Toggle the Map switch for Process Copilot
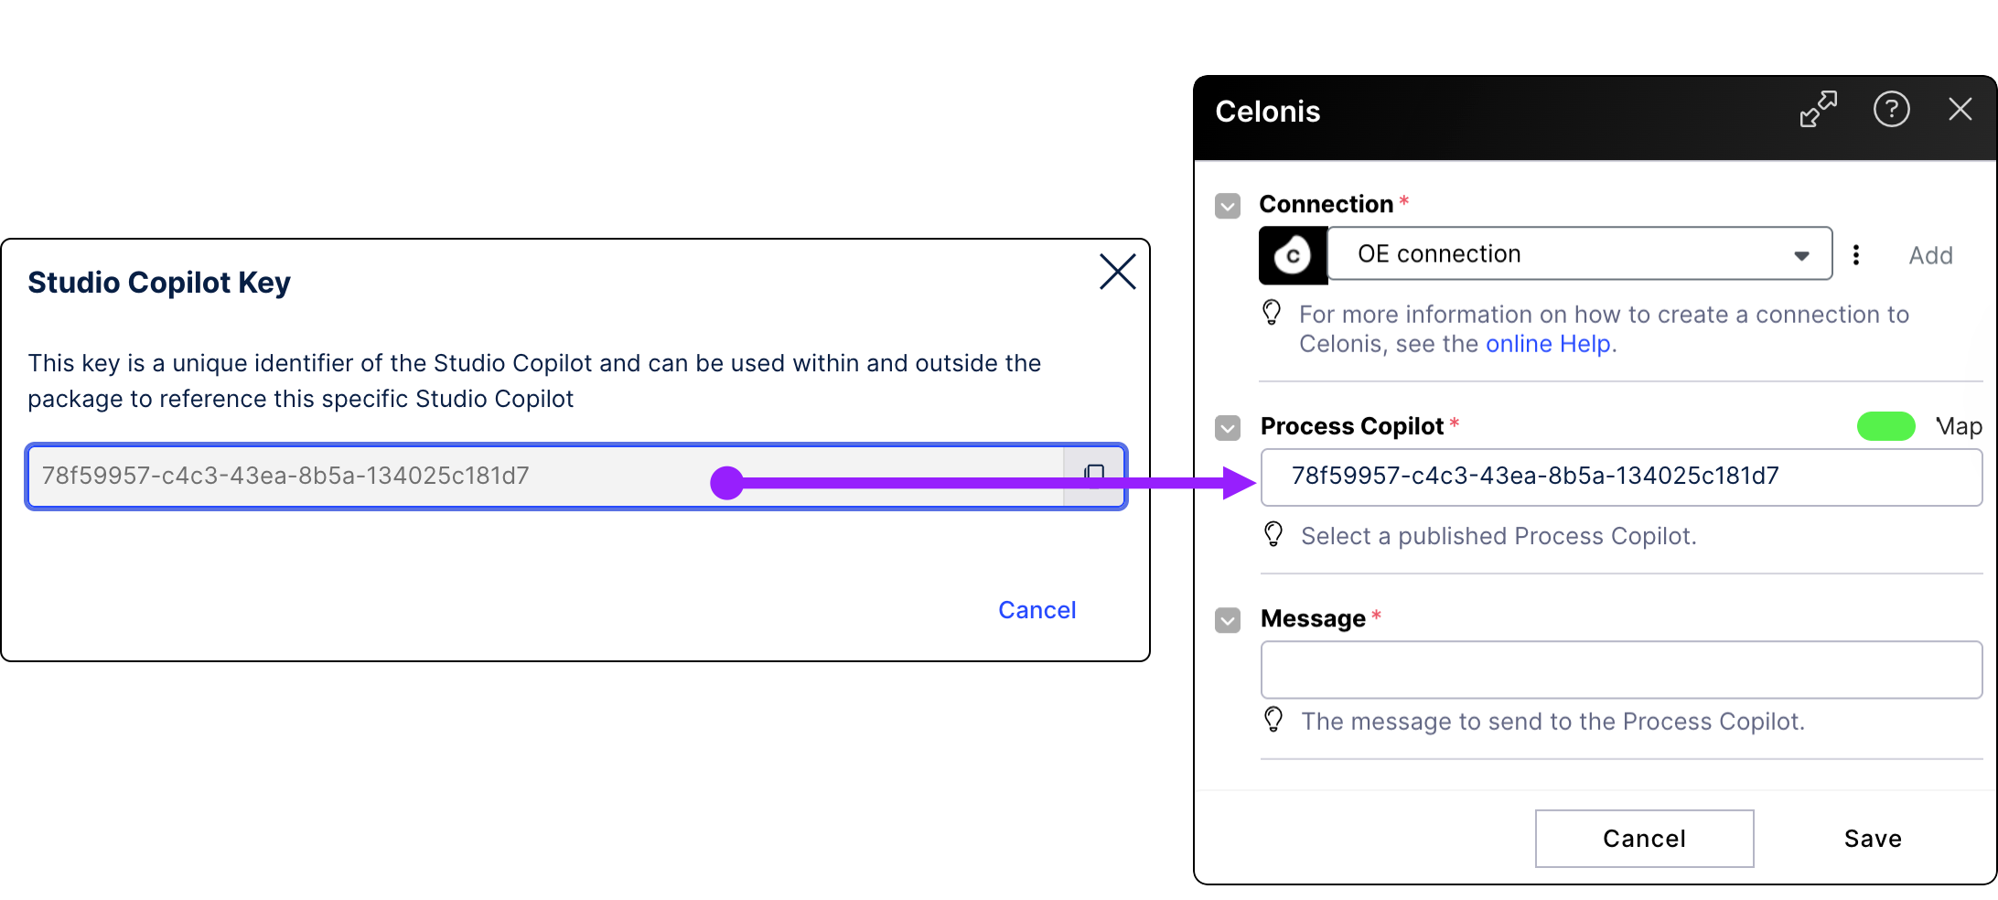The image size is (1998, 900). (x=1885, y=426)
